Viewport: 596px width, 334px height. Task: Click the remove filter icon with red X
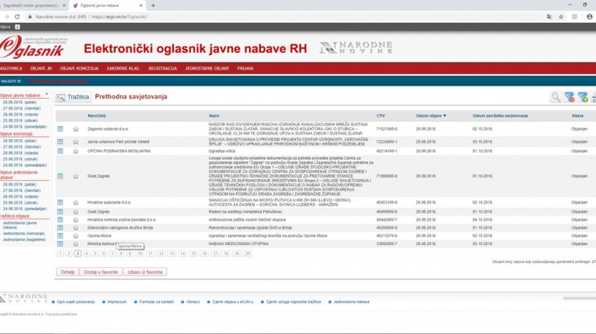click(570, 98)
